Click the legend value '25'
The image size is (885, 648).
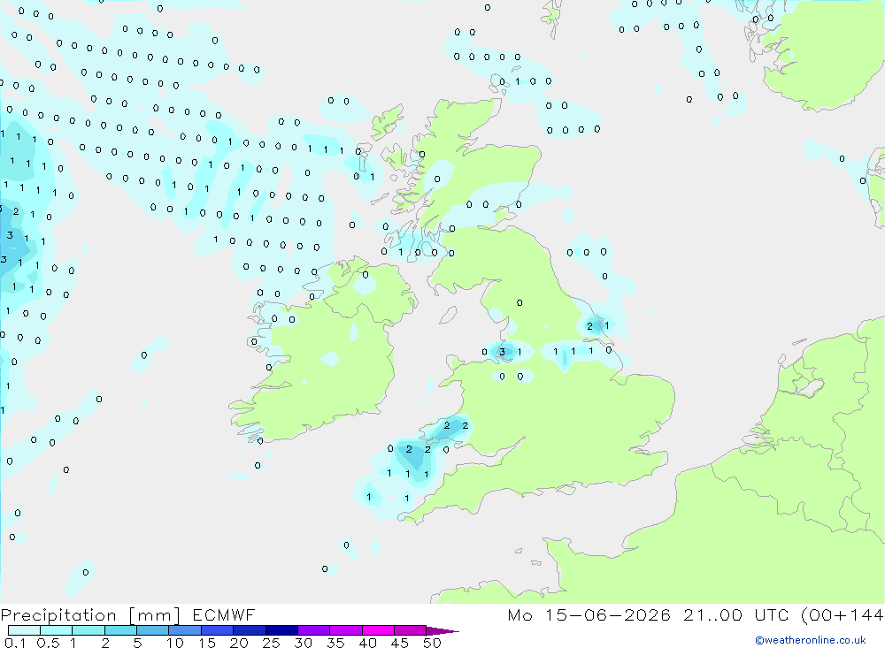271,643
